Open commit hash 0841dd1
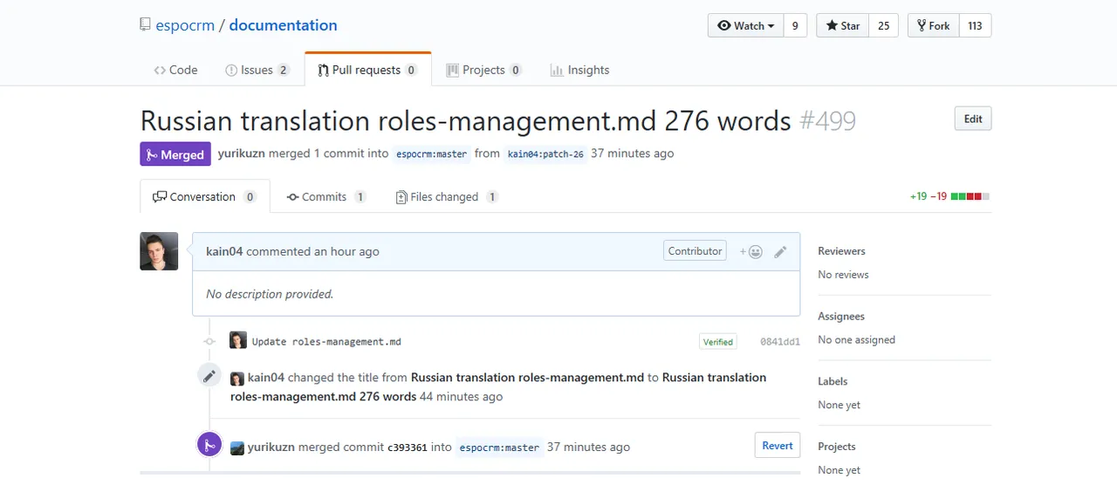 click(x=780, y=342)
